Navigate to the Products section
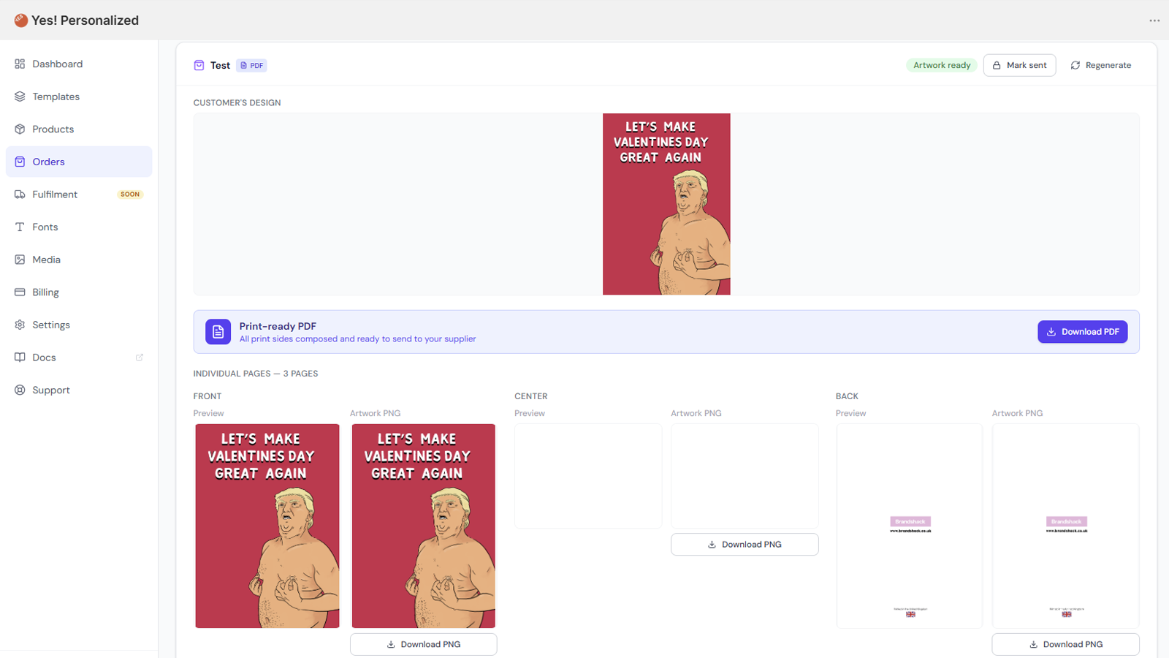The image size is (1169, 658). pos(79,129)
